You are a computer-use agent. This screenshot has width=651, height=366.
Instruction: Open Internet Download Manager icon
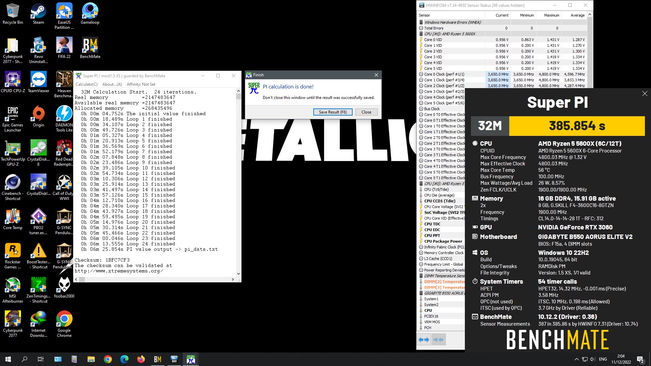pyautogui.click(x=38, y=324)
